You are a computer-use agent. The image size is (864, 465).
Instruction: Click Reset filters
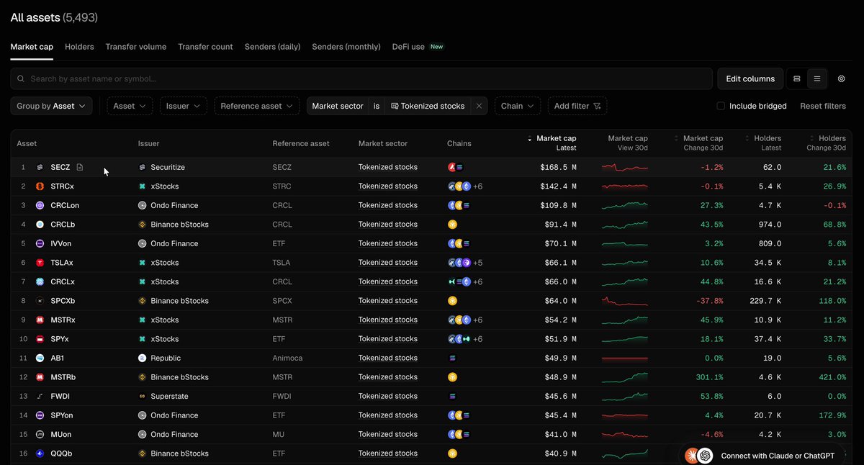point(823,106)
